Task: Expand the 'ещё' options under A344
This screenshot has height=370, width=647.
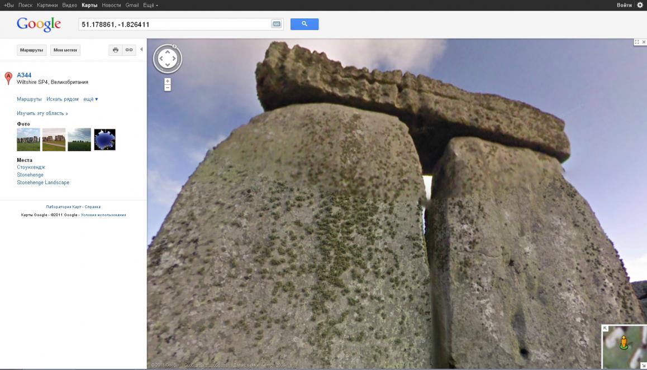Action: click(91, 99)
